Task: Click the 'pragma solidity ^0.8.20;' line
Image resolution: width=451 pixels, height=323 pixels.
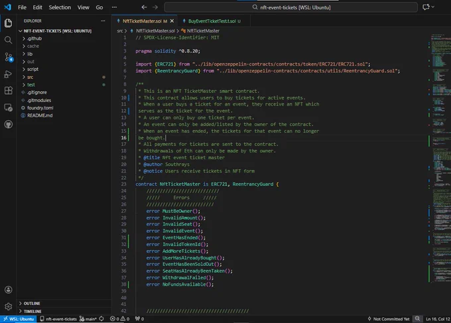Action: point(168,51)
